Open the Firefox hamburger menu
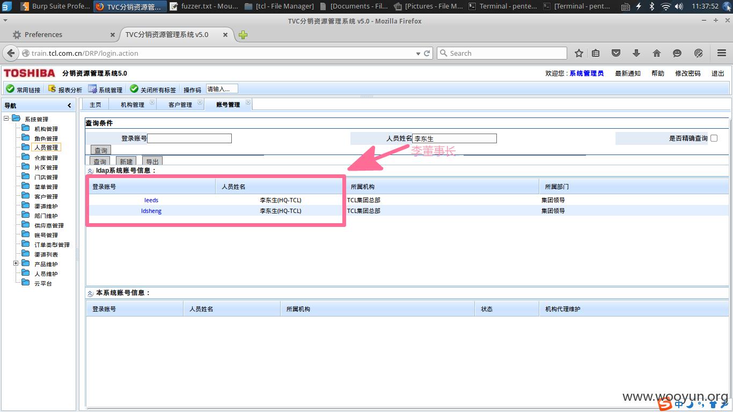The height and width of the screenshot is (412, 733). click(x=721, y=53)
